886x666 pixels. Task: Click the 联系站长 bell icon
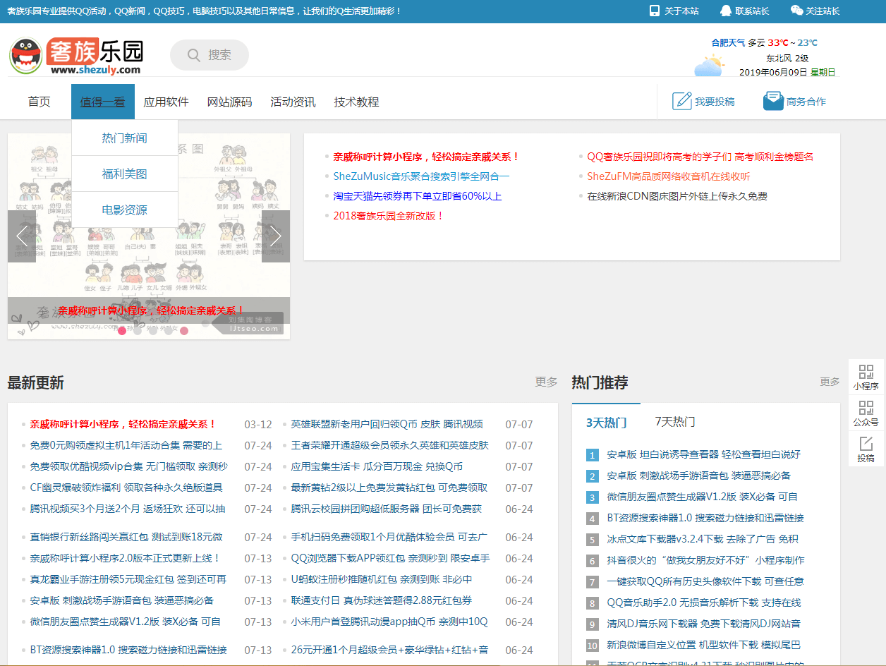(x=724, y=10)
